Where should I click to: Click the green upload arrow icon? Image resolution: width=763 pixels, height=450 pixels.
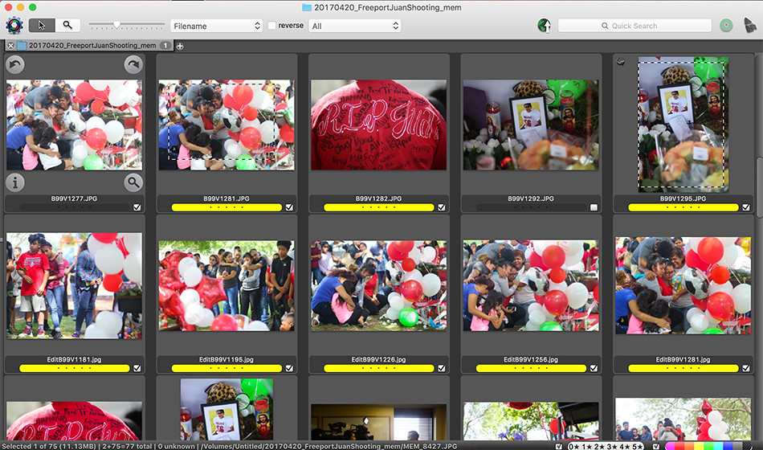[544, 26]
